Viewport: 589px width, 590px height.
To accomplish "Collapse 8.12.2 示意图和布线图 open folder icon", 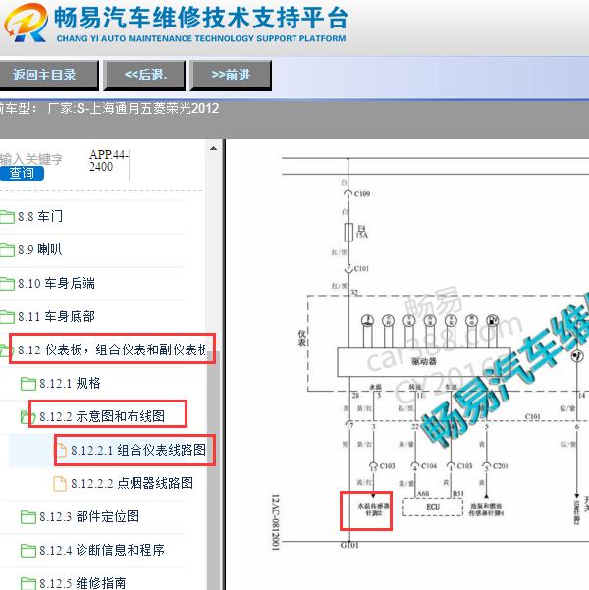I will coord(28,417).
